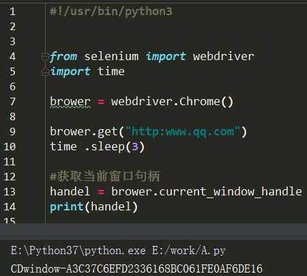The width and height of the screenshot is (307, 276).
Task: Click CDwindow handle output in console
Action: [136, 268]
